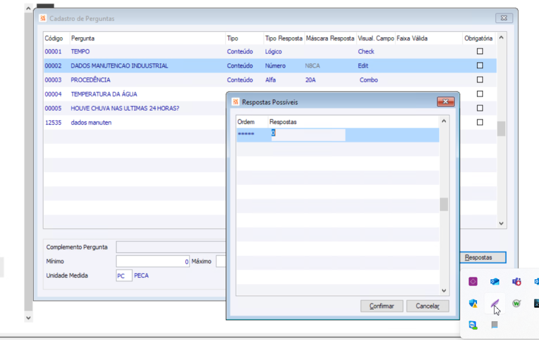The width and height of the screenshot is (539, 340).
Task: Click the Visual. Campo column header
Action: (376, 38)
